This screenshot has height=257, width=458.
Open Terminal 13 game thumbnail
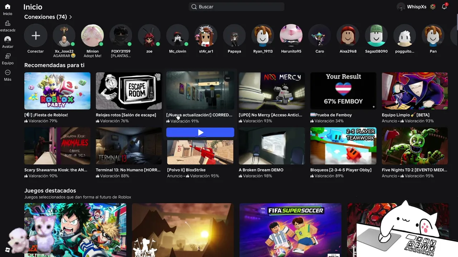click(x=129, y=146)
